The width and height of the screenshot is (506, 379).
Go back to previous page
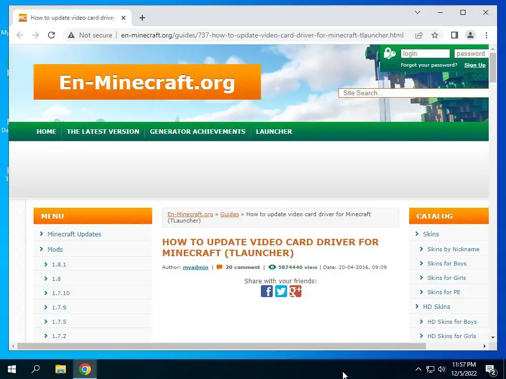tap(20, 35)
